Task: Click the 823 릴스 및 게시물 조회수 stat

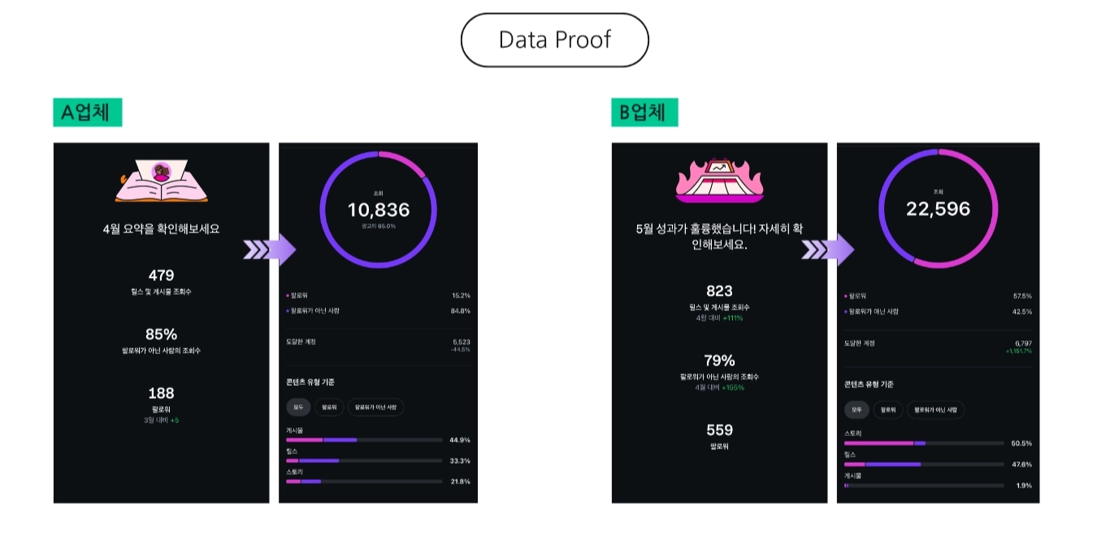Action: pyautogui.click(x=719, y=299)
